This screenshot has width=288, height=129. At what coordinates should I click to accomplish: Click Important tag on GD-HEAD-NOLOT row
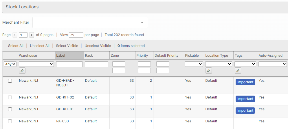pos(245,82)
